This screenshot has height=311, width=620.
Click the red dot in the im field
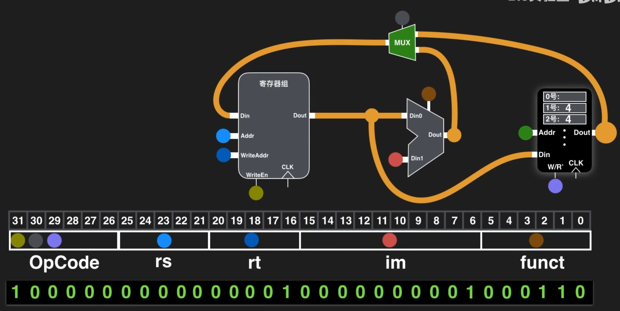[389, 240]
